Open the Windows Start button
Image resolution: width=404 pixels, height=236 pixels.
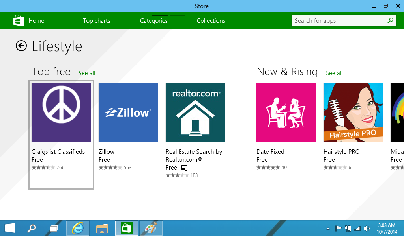(x=10, y=228)
